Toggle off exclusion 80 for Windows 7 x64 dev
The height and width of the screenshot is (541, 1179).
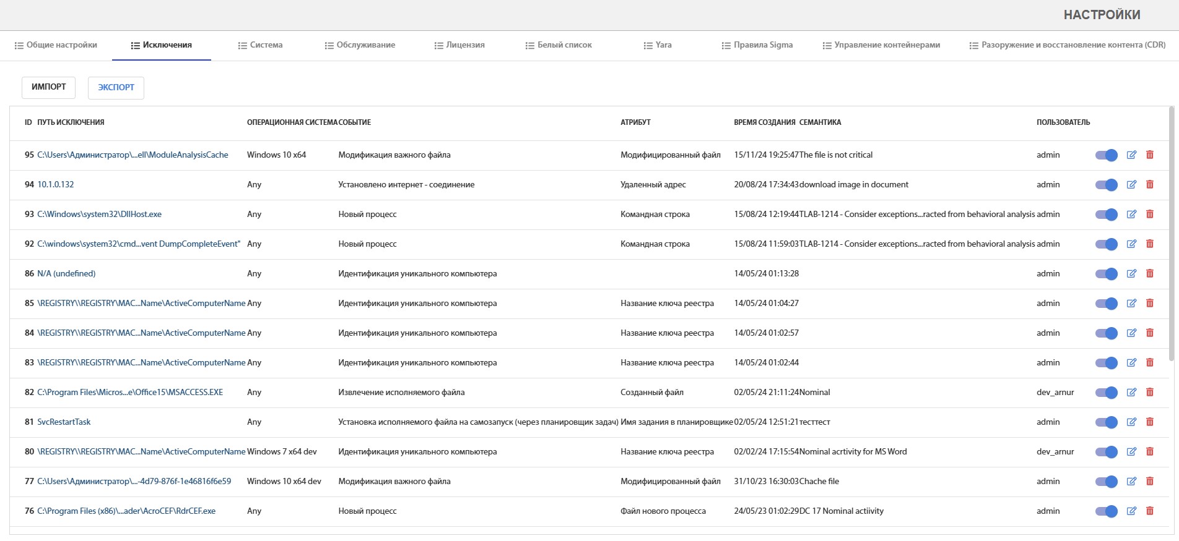(1107, 452)
